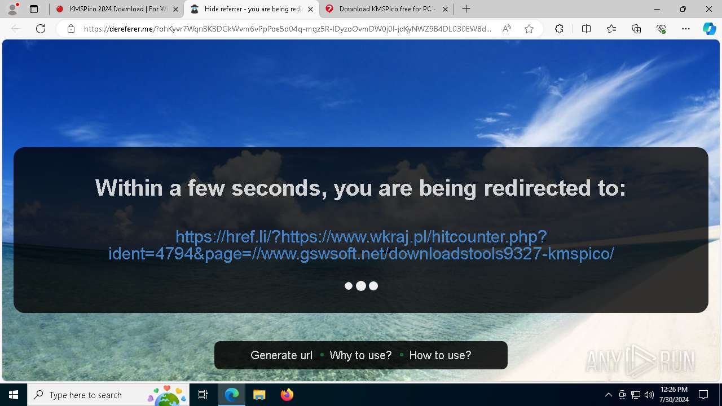Open the Windows Start menu
The width and height of the screenshot is (722, 406).
click(x=14, y=395)
